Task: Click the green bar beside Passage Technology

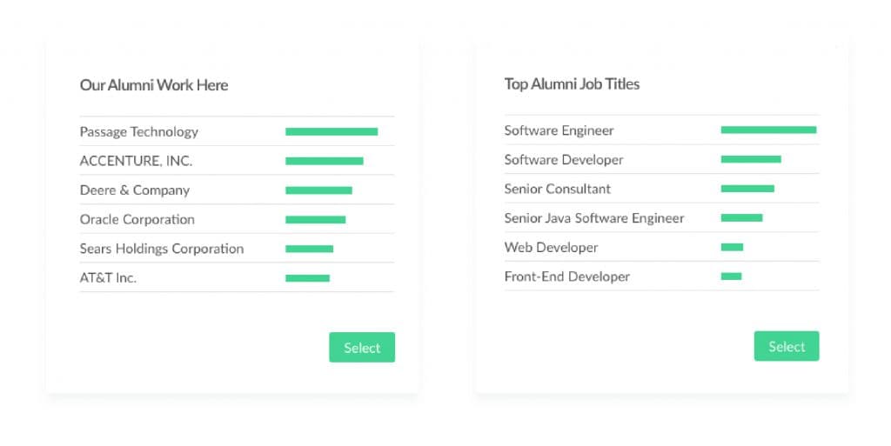Action: [x=332, y=132]
